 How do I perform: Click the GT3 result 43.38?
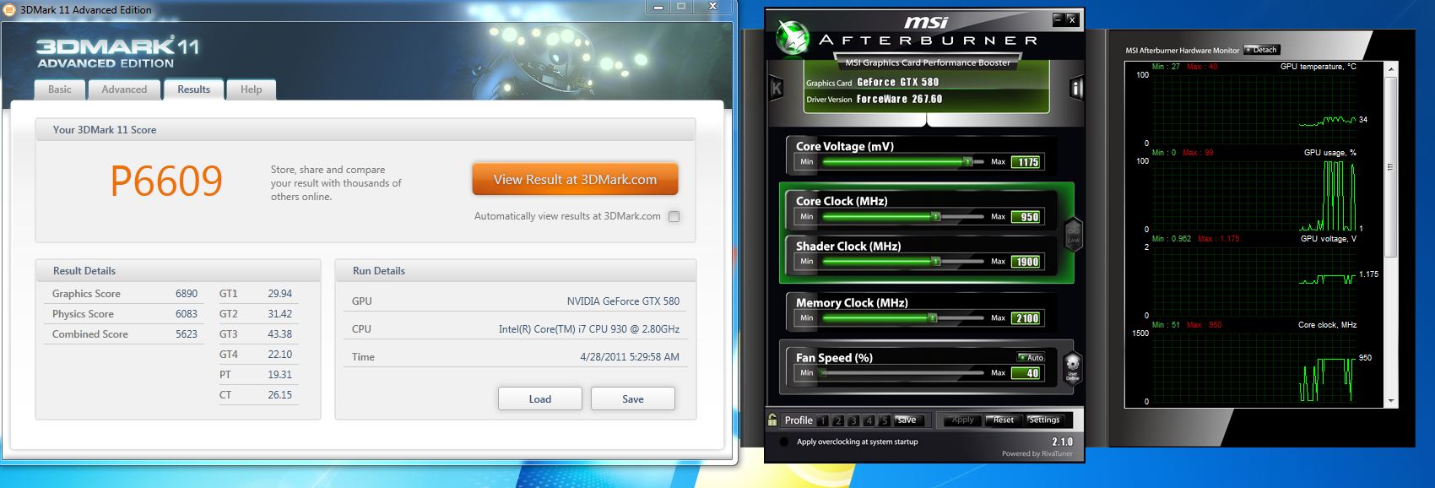(279, 334)
